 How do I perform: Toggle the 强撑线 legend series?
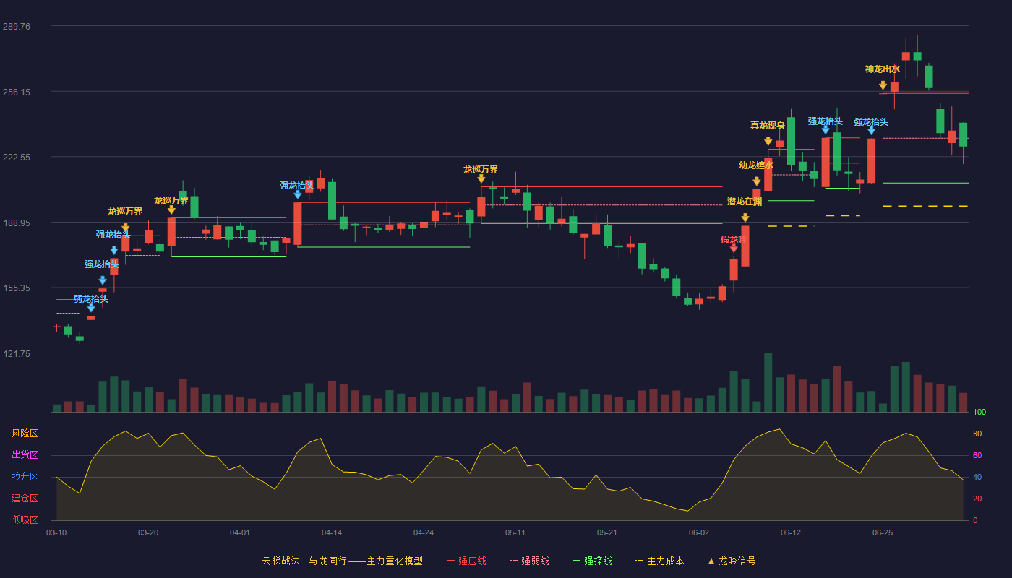(592, 561)
